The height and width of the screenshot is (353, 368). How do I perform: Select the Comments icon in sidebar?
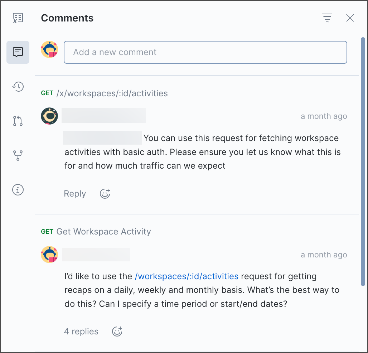18,52
